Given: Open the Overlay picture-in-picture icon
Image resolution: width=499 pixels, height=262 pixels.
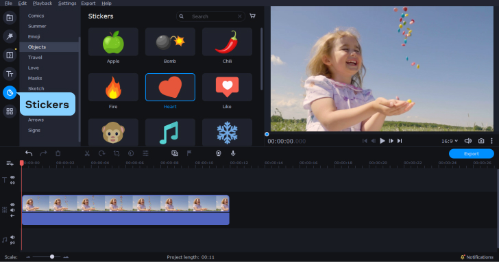Looking at the screenshot, I should click(x=175, y=153).
